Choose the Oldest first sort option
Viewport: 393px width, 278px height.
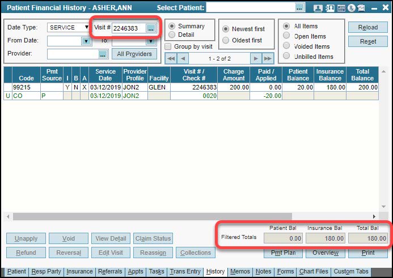226,40
